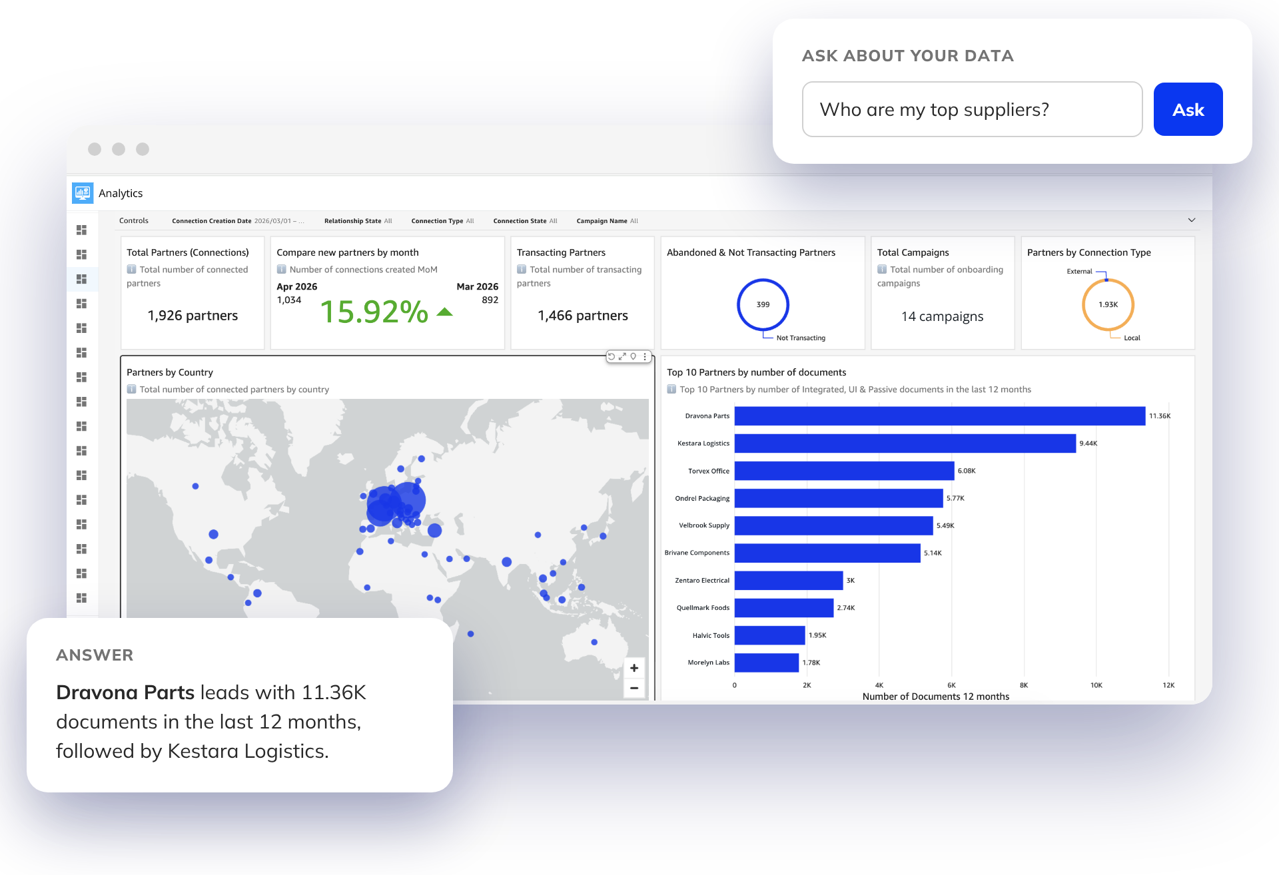Viewport: 1279px width, 875px height.
Task: Open the Connection Type filter
Action: coord(442,221)
